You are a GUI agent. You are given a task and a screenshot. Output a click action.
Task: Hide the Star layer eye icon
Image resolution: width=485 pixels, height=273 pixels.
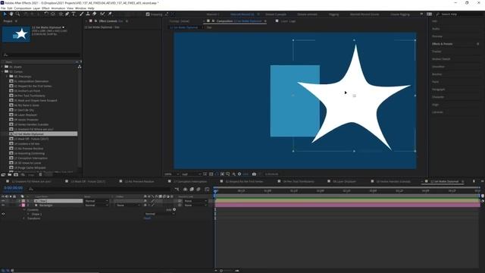pyautogui.click(x=3, y=201)
